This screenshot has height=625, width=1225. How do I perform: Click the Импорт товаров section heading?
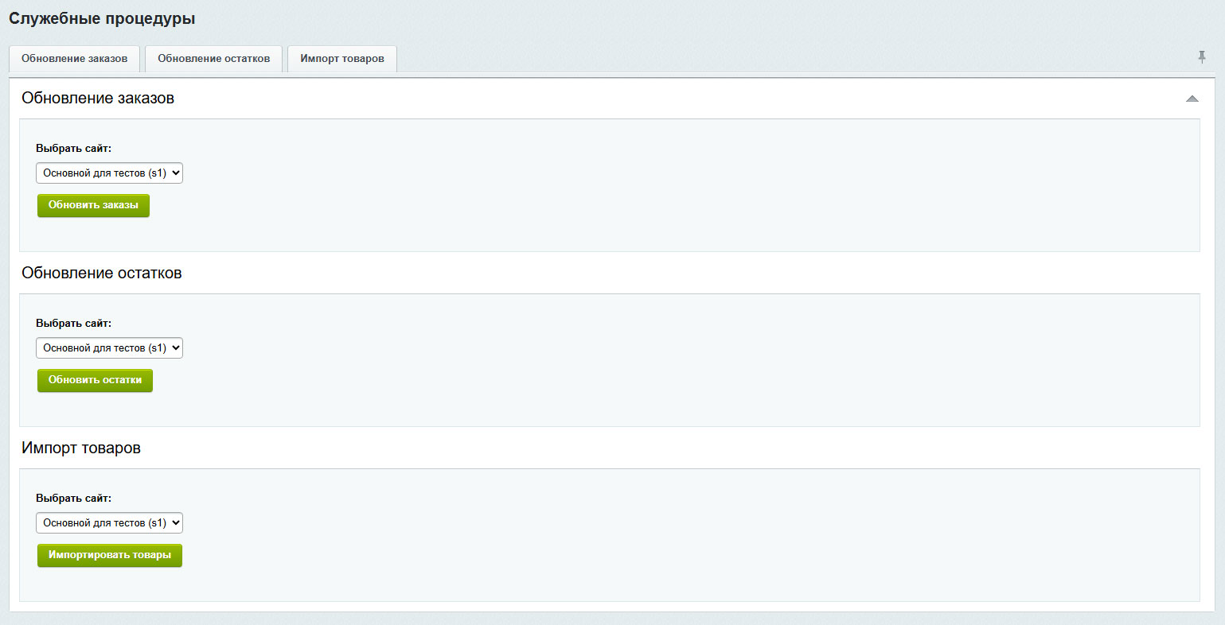tap(81, 448)
